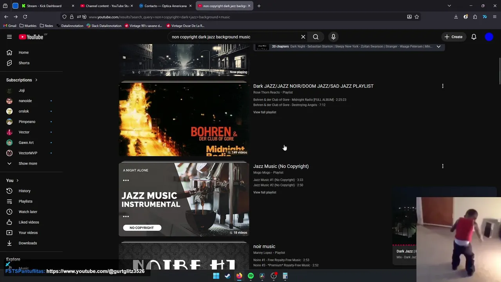Click the browser address bar URL
The image size is (501, 282).
tap(159, 17)
